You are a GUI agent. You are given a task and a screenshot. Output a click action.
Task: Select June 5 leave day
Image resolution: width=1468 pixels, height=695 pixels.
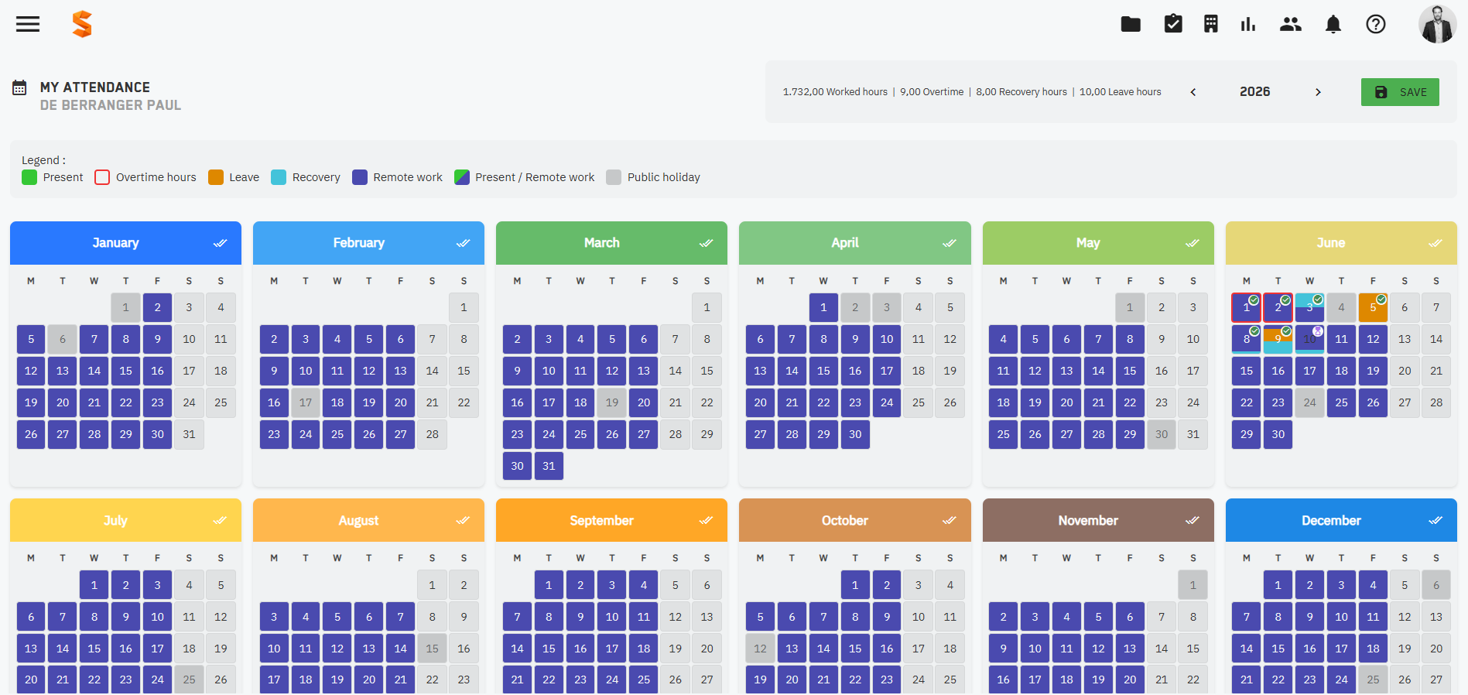1373,308
